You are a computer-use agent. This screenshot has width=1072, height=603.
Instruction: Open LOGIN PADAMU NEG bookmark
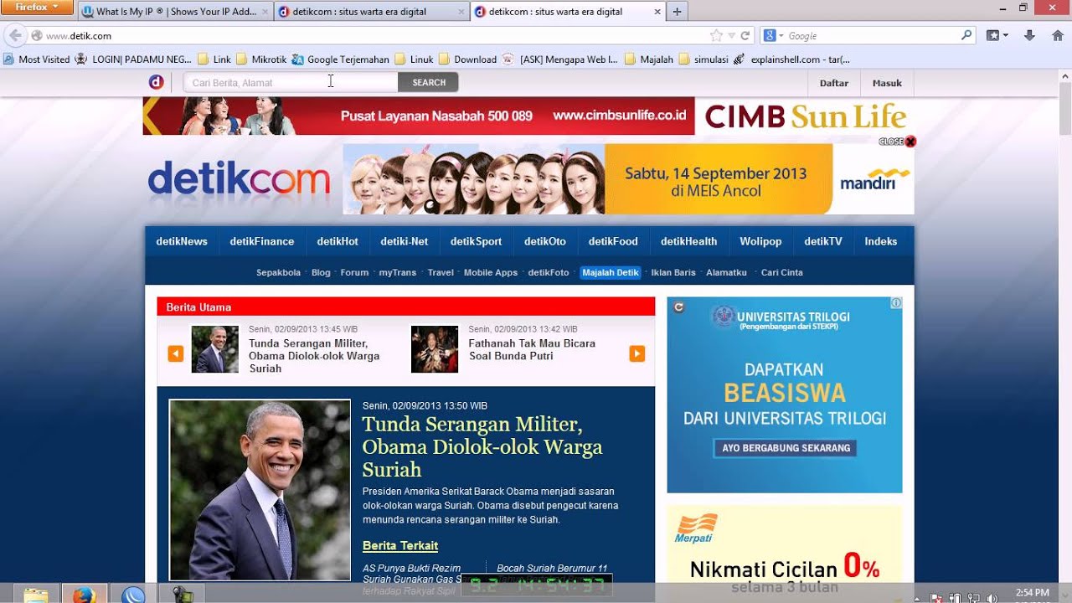click(x=133, y=59)
